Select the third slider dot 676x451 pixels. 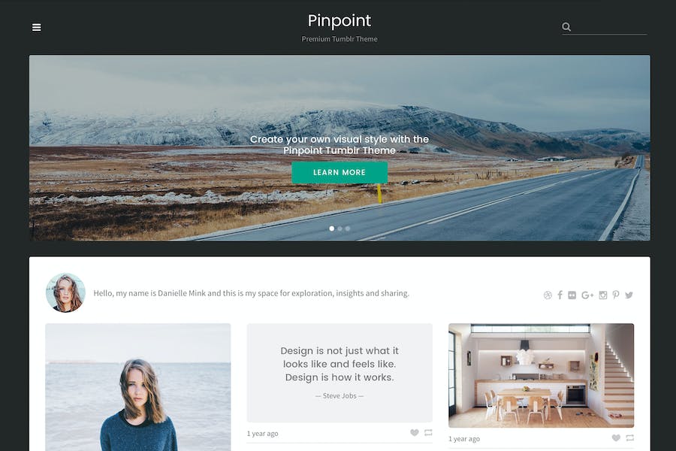click(x=348, y=229)
